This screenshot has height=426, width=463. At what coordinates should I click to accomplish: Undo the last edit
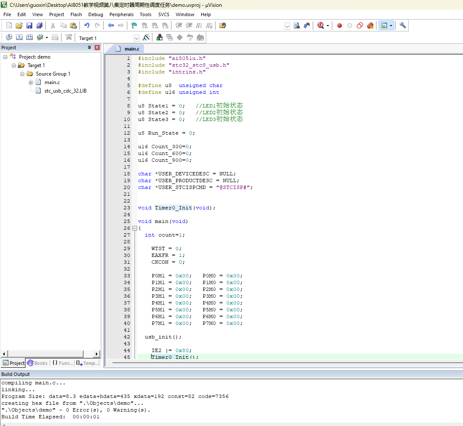point(87,25)
